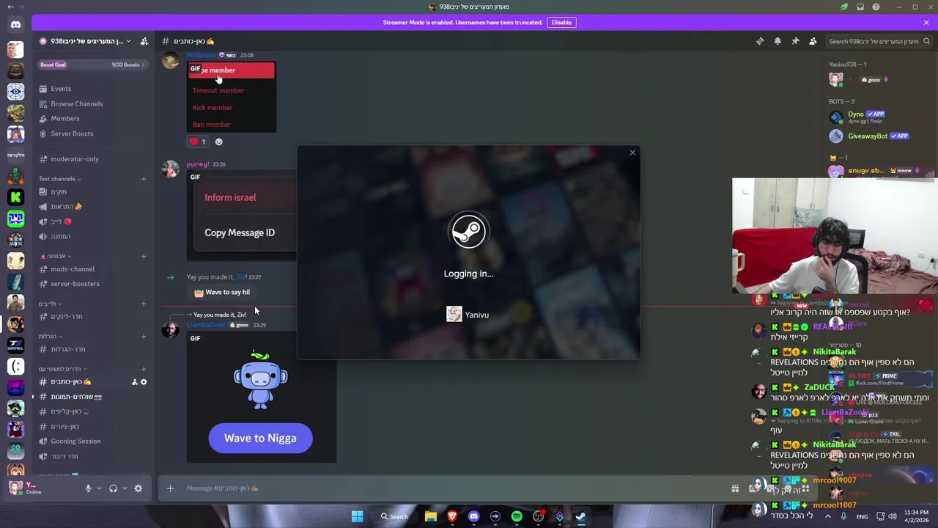This screenshot has width=938, height=528.
Task: Show hidden tray icons chevron
Action: [x=828, y=516]
